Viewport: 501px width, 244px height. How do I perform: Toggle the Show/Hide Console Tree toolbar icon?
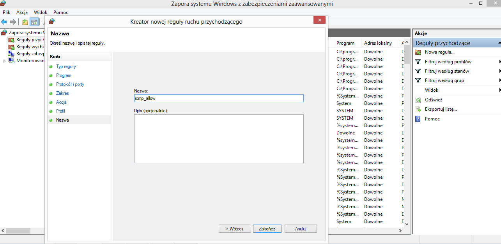point(34,22)
